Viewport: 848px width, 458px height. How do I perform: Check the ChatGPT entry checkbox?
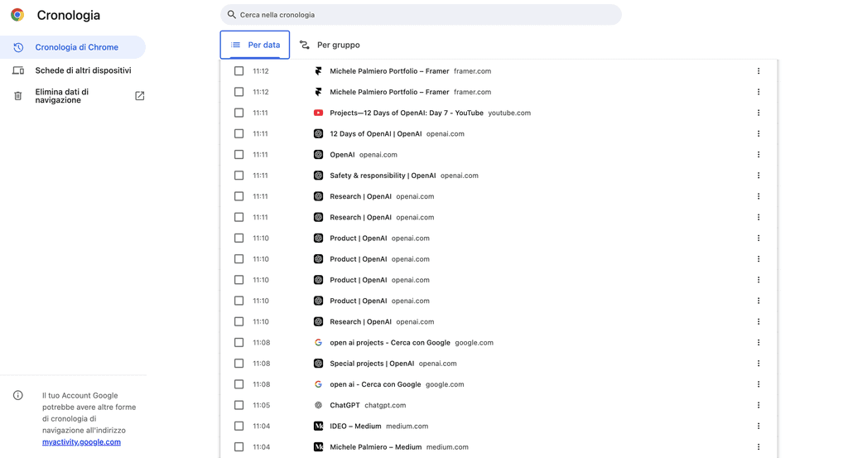[238, 405]
